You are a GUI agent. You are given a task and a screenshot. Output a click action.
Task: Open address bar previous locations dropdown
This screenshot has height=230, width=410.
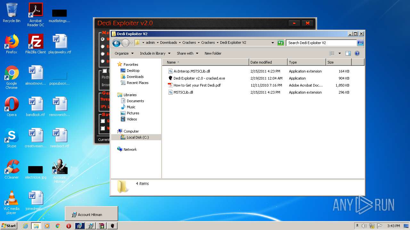(x=273, y=42)
